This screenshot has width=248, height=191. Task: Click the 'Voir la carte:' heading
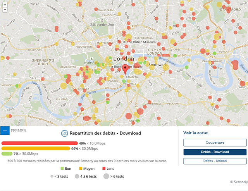(196, 132)
